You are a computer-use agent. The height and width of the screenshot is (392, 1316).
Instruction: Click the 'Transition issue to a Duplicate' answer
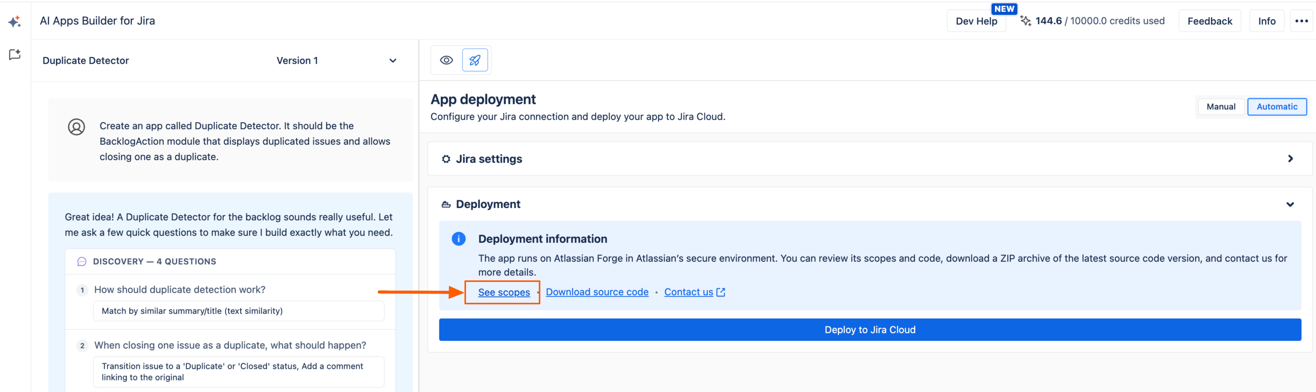(238, 372)
